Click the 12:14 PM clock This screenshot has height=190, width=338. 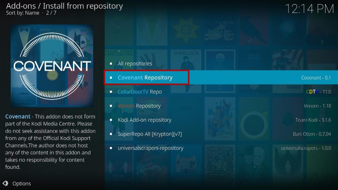pos(309,9)
